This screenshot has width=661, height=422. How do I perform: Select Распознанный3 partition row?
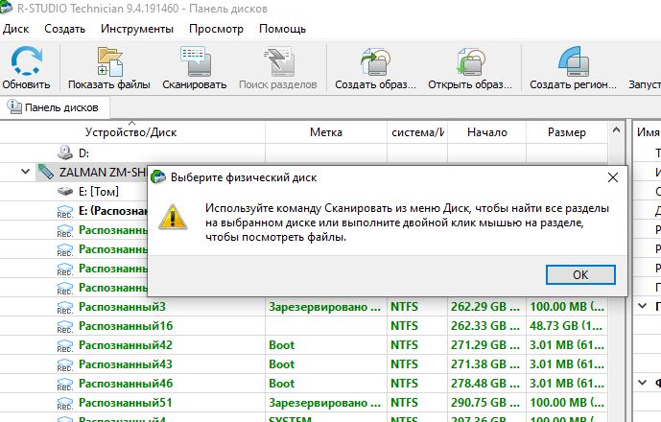point(303,307)
